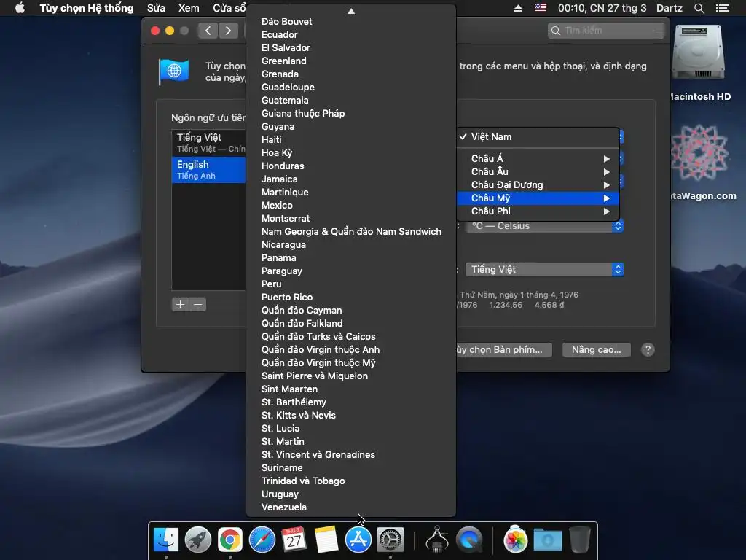Choose Peru from the list
Viewport: 746px width, 560px height.
click(351, 284)
